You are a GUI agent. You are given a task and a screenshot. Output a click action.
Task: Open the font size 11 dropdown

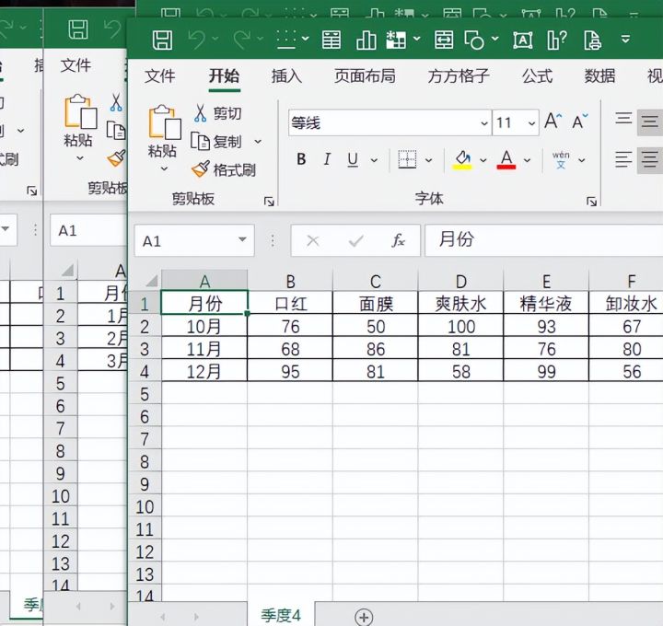tap(531, 123)
